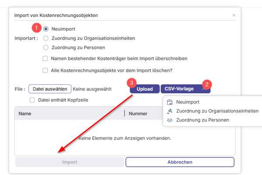
Task: Check Alle Kostenrechnungsobjekte vor dem Import löschen
Action: pos(45,70)
